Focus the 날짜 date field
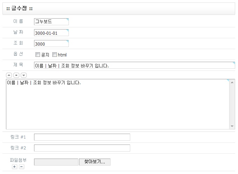Screen dimensions: 238x174 coord(51,33)
